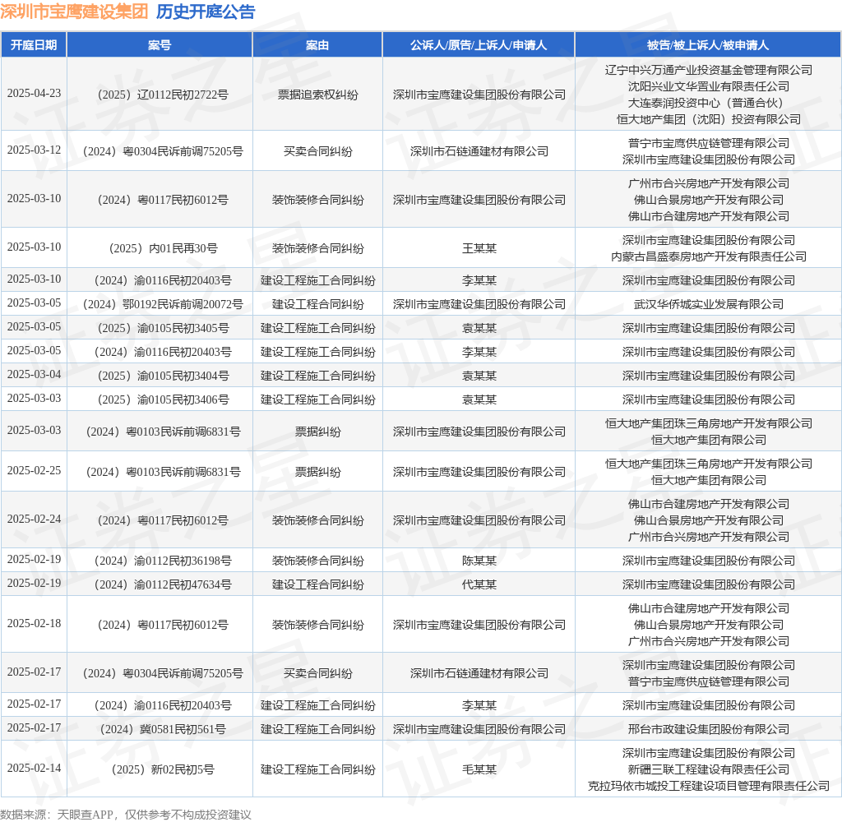Click defendant 内蒙古昌盛泰房地产开发有限责任公司

tap(708, 256)
